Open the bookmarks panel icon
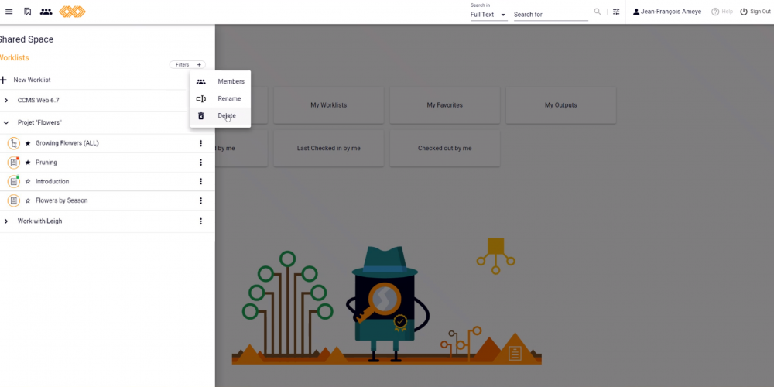 pyautogui.click(x=28, y=12)
